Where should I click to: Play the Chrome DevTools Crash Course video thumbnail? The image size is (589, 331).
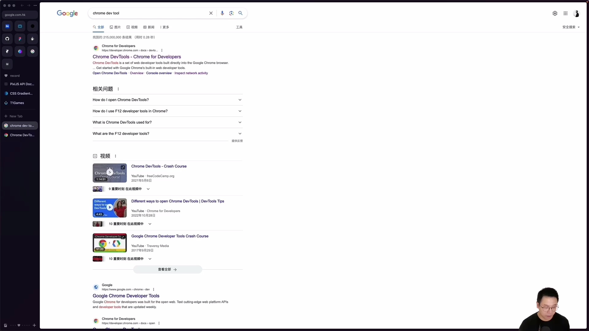coord(110,173)
